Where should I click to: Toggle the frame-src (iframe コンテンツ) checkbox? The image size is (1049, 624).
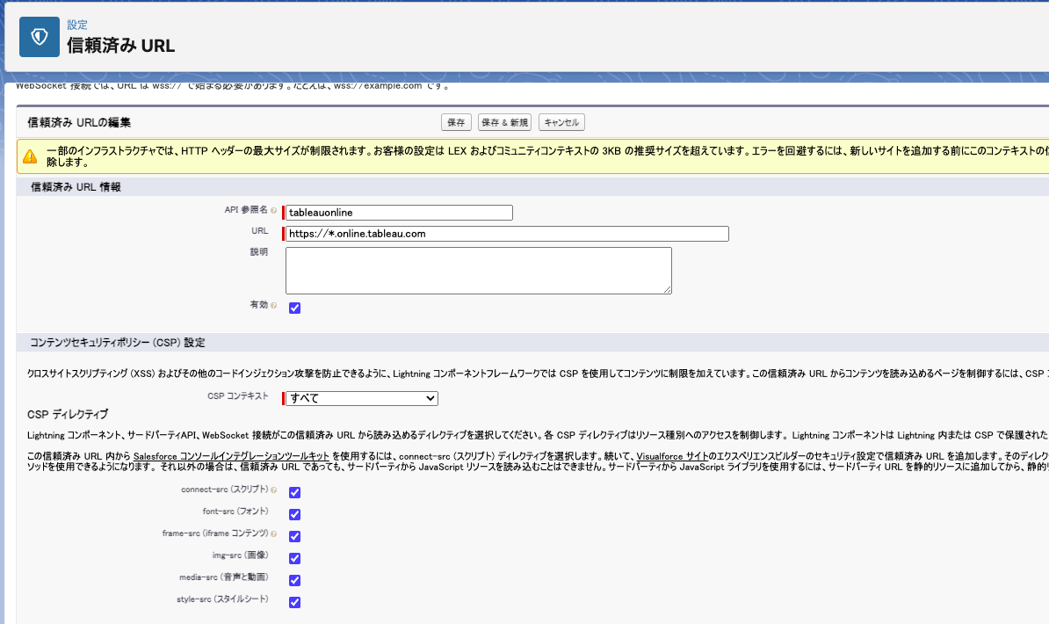(294, 536)
